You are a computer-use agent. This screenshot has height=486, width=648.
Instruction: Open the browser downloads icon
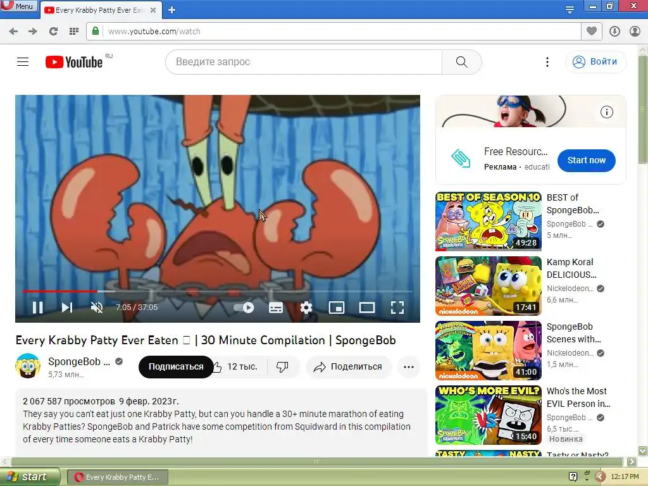614,31
